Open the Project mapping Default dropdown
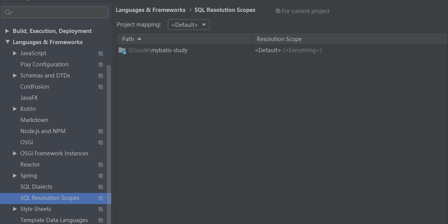The image size is (448, 224). point(188,25)
